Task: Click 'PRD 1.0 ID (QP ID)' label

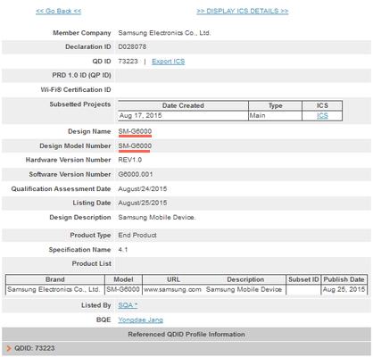Action: click(81, 75)
